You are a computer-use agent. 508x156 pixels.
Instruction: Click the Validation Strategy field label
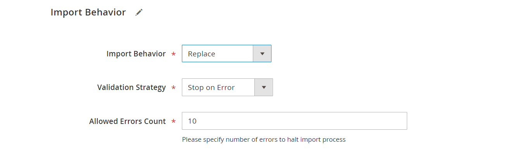tap(131, 87)
